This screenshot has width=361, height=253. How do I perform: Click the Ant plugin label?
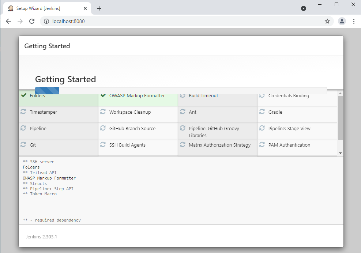point(192,112)
